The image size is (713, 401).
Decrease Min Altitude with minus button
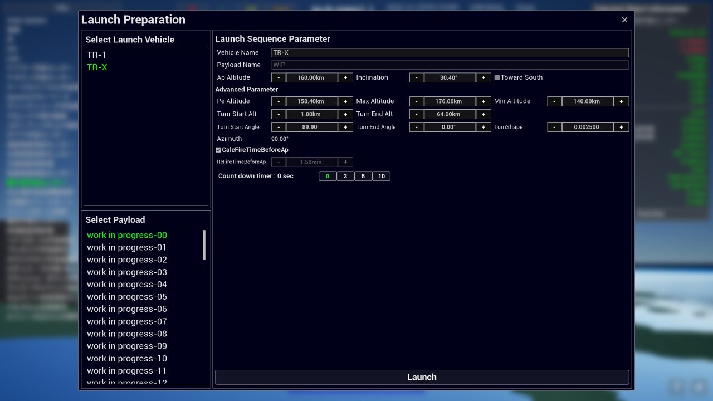click(555, 101)
